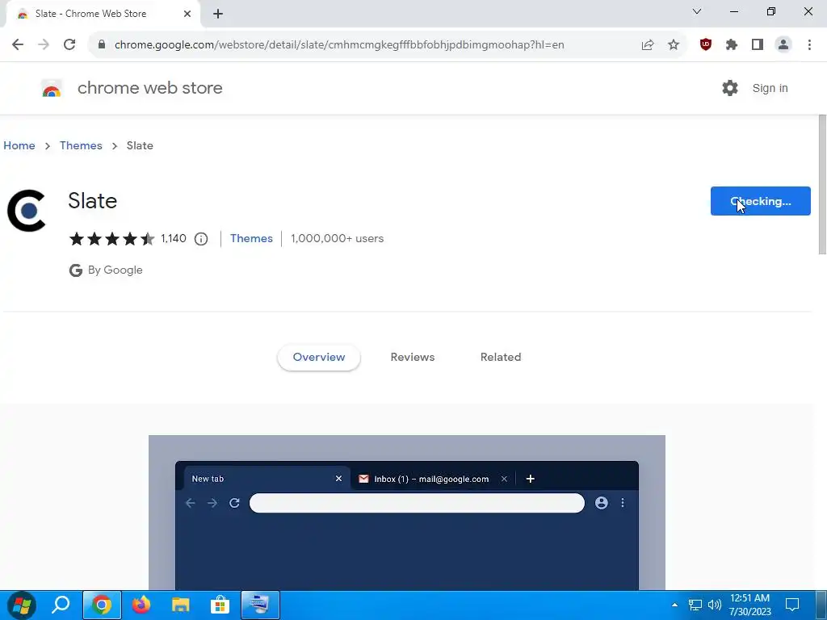
Task: Close the Slate - Chrome Web Store tab
Action: point(187,14)
